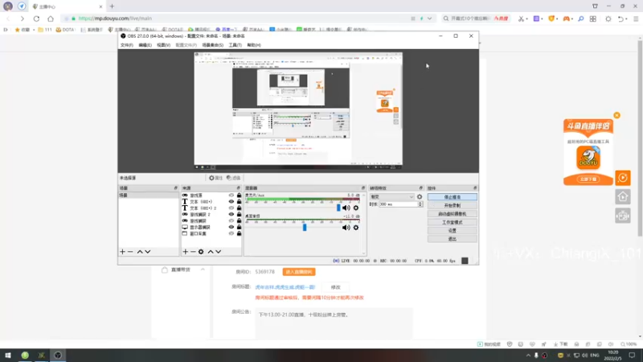
Task: Toggle lock on 文本 (GDI+) source
Action: coord(239,202)
